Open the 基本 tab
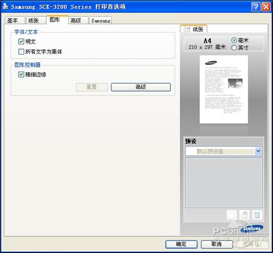Screen dimensions: 273x253 click(x=15, y=20)
